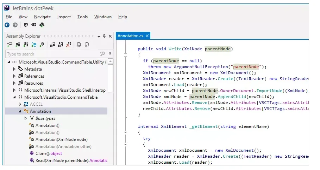This screenshot has width=320, height=170.
Task: Open the Inspect menu
Action: (x=64, y=17)
